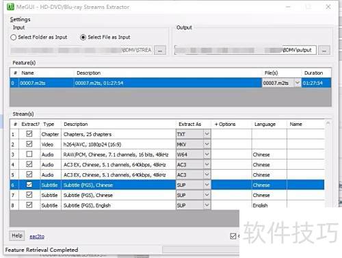Click the Help button
Viewport: 342px width, 258px height.
(17, 235)
